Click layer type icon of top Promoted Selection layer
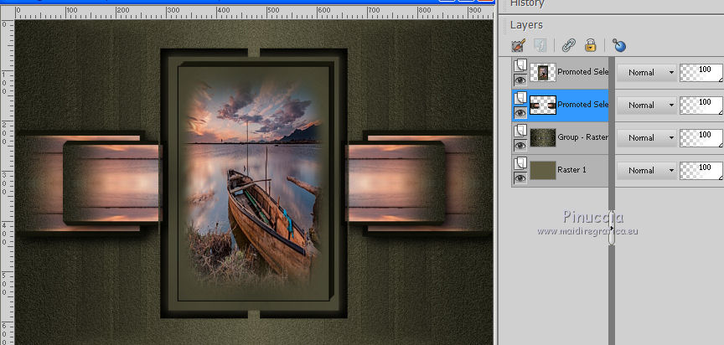This screenshot has width=724, height=345. (520, 65)
